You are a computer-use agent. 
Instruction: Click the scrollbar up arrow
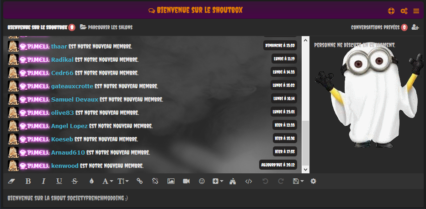pos(306,40)
